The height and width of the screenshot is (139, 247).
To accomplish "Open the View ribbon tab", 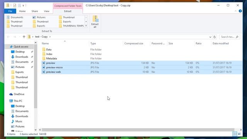I will click(47, 11).
